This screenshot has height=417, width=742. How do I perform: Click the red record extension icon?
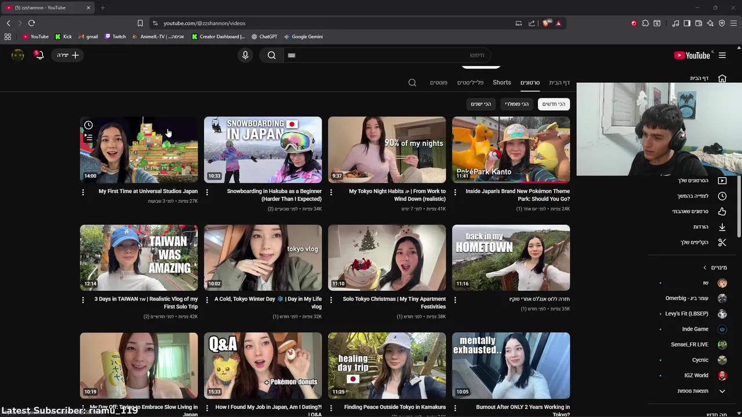634,23
